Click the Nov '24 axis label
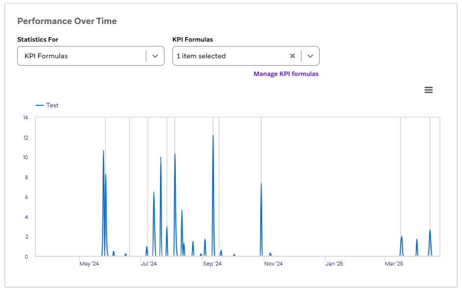Viewport: 462px width, 292px height. 273,264
